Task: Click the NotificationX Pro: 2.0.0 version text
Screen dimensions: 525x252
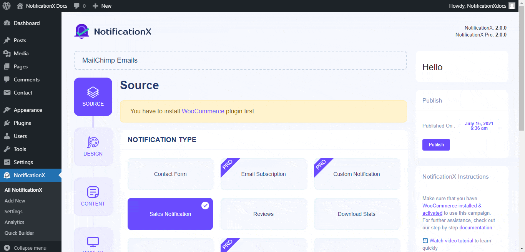Action: coord(481,35)
